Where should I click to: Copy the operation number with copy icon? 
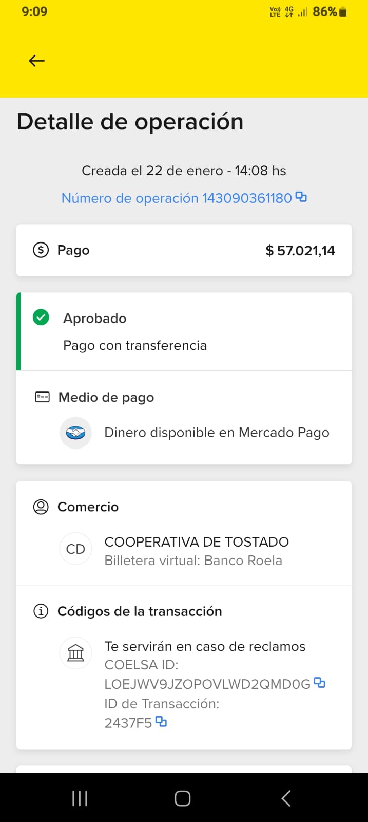(301, 197)
